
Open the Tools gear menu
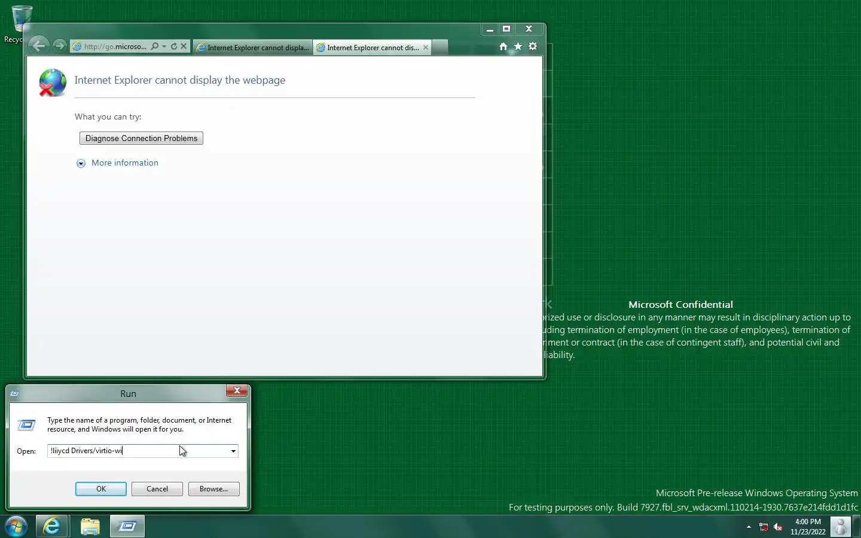click(533, 47)
